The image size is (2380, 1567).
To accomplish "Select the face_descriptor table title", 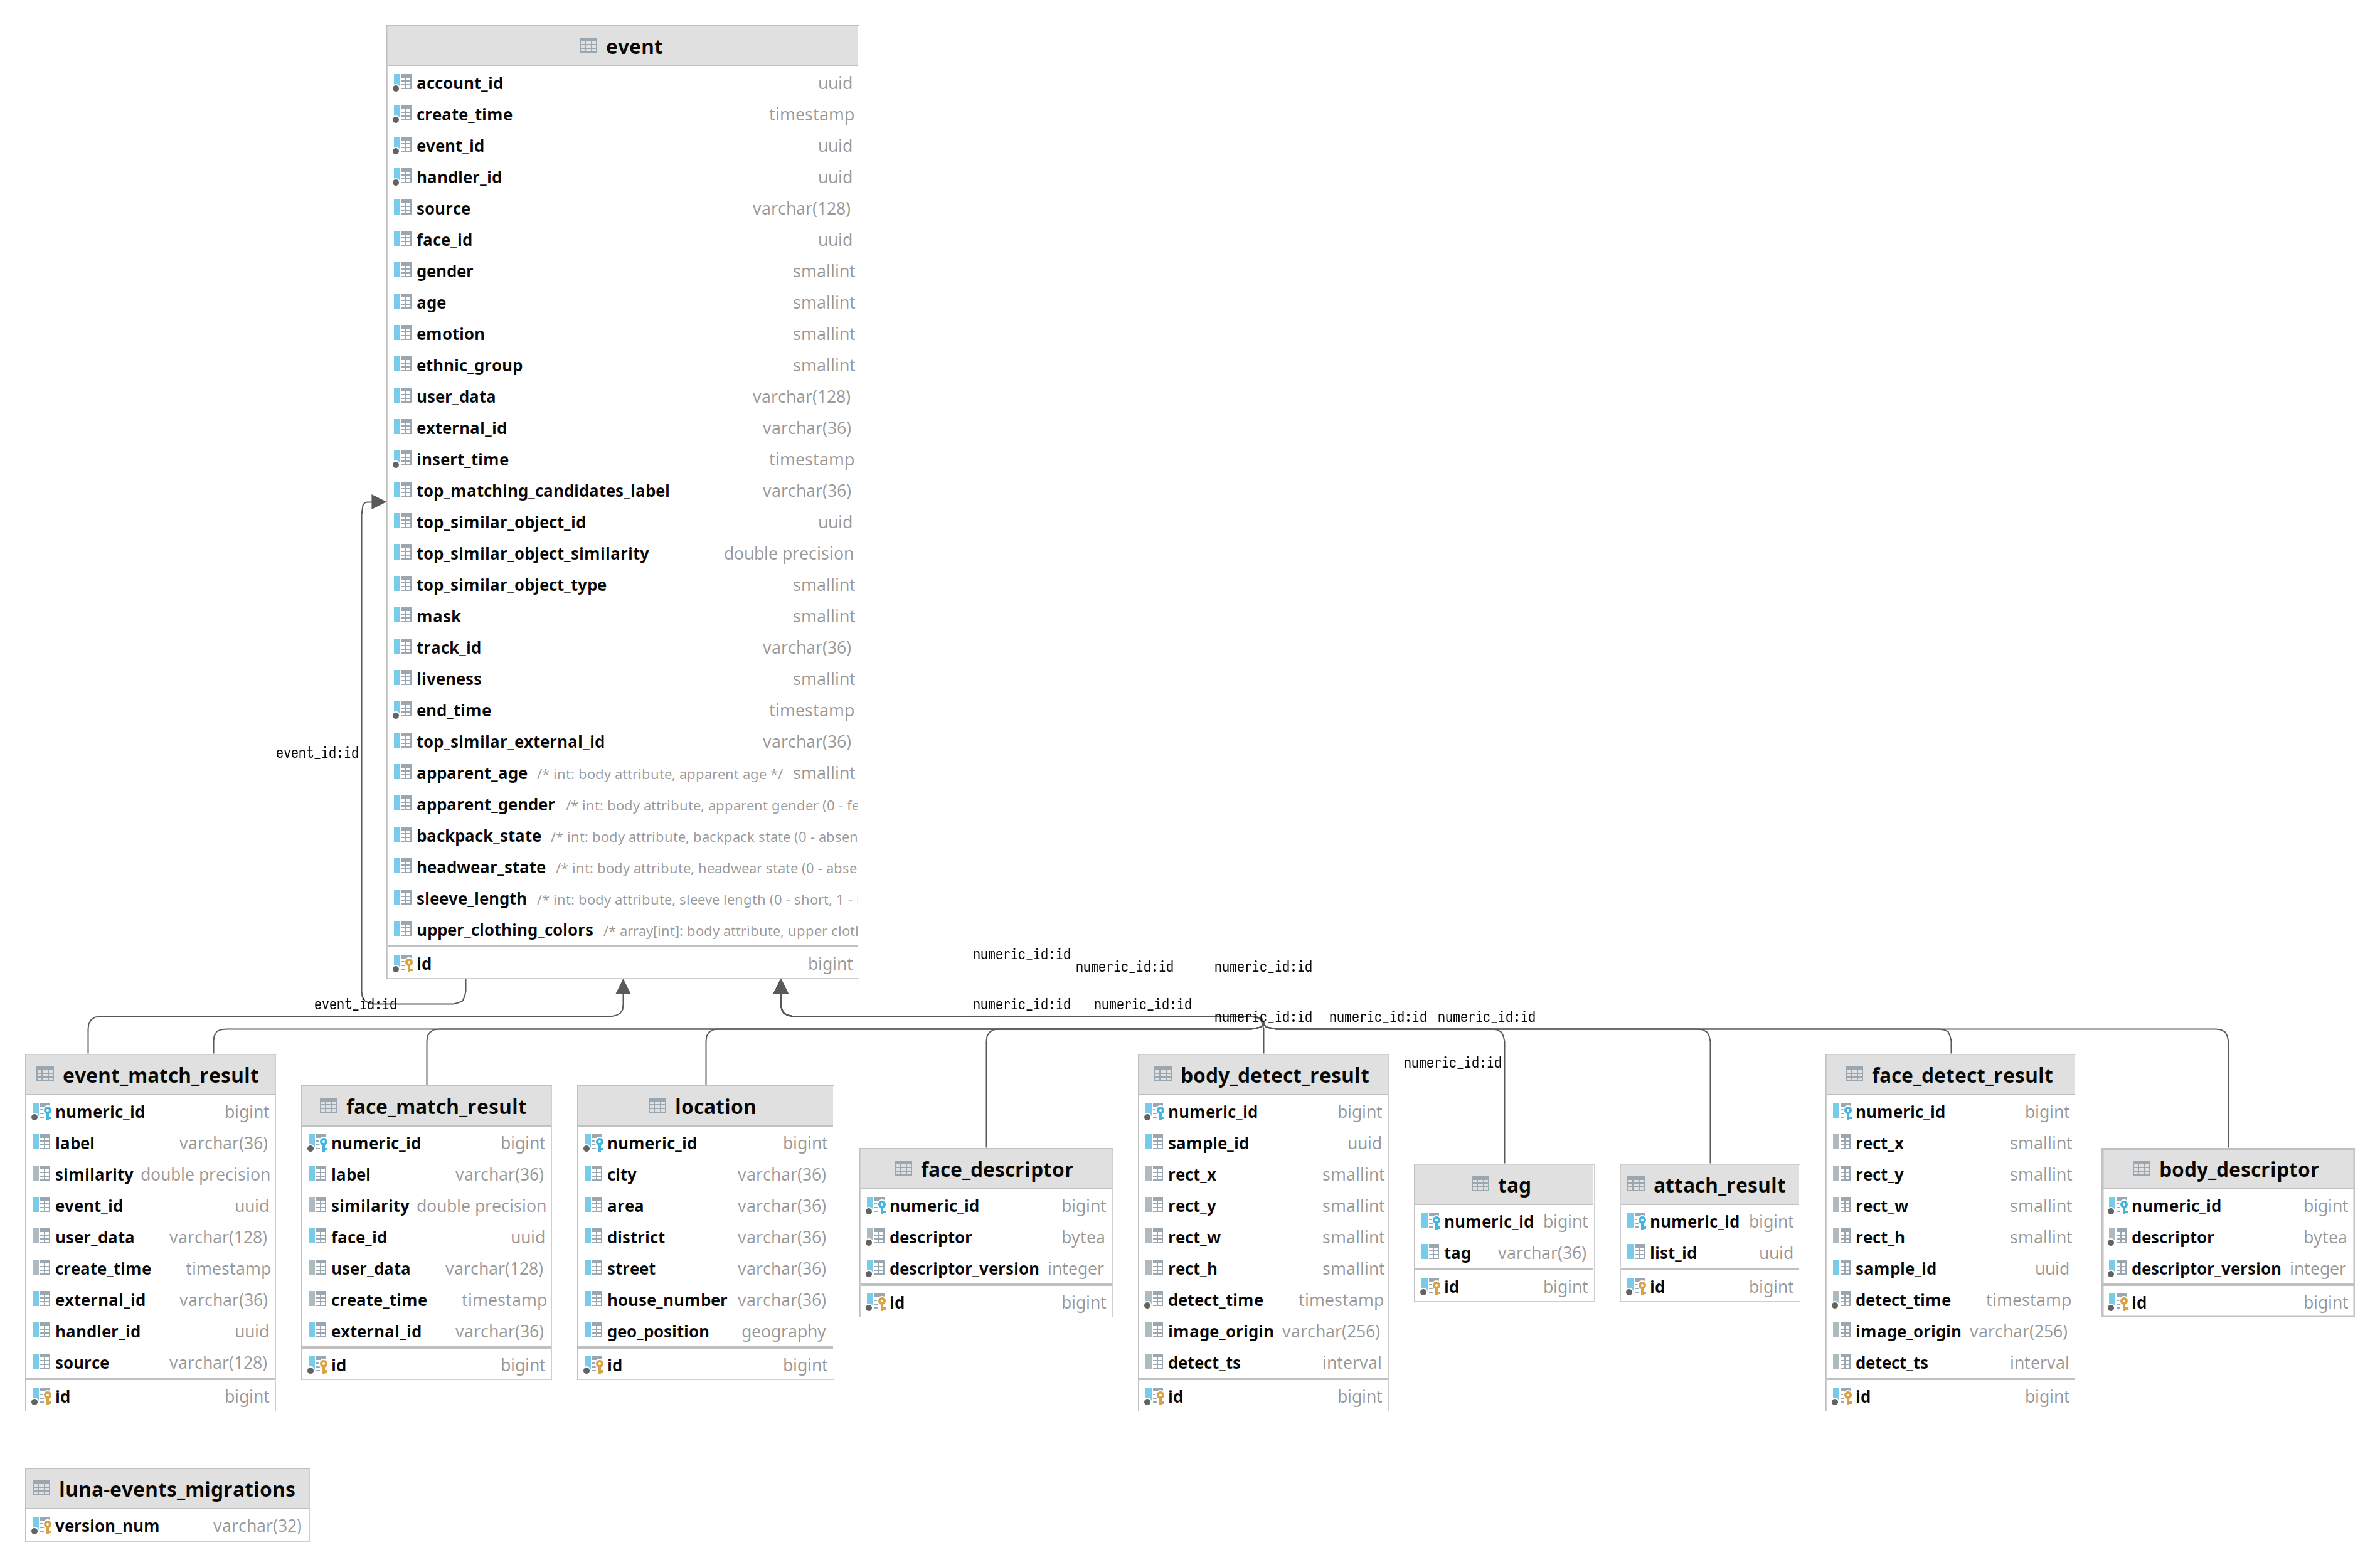I will 996,1170.
